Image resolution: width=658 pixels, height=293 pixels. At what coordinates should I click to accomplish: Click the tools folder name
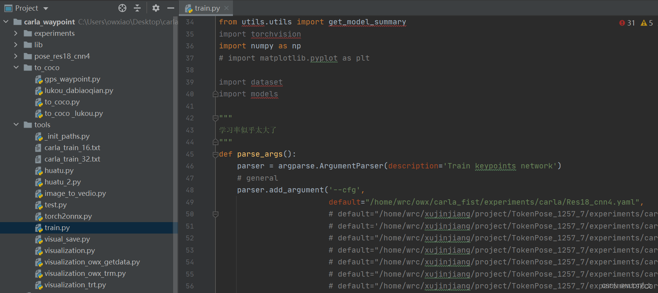tap(42, 125)
